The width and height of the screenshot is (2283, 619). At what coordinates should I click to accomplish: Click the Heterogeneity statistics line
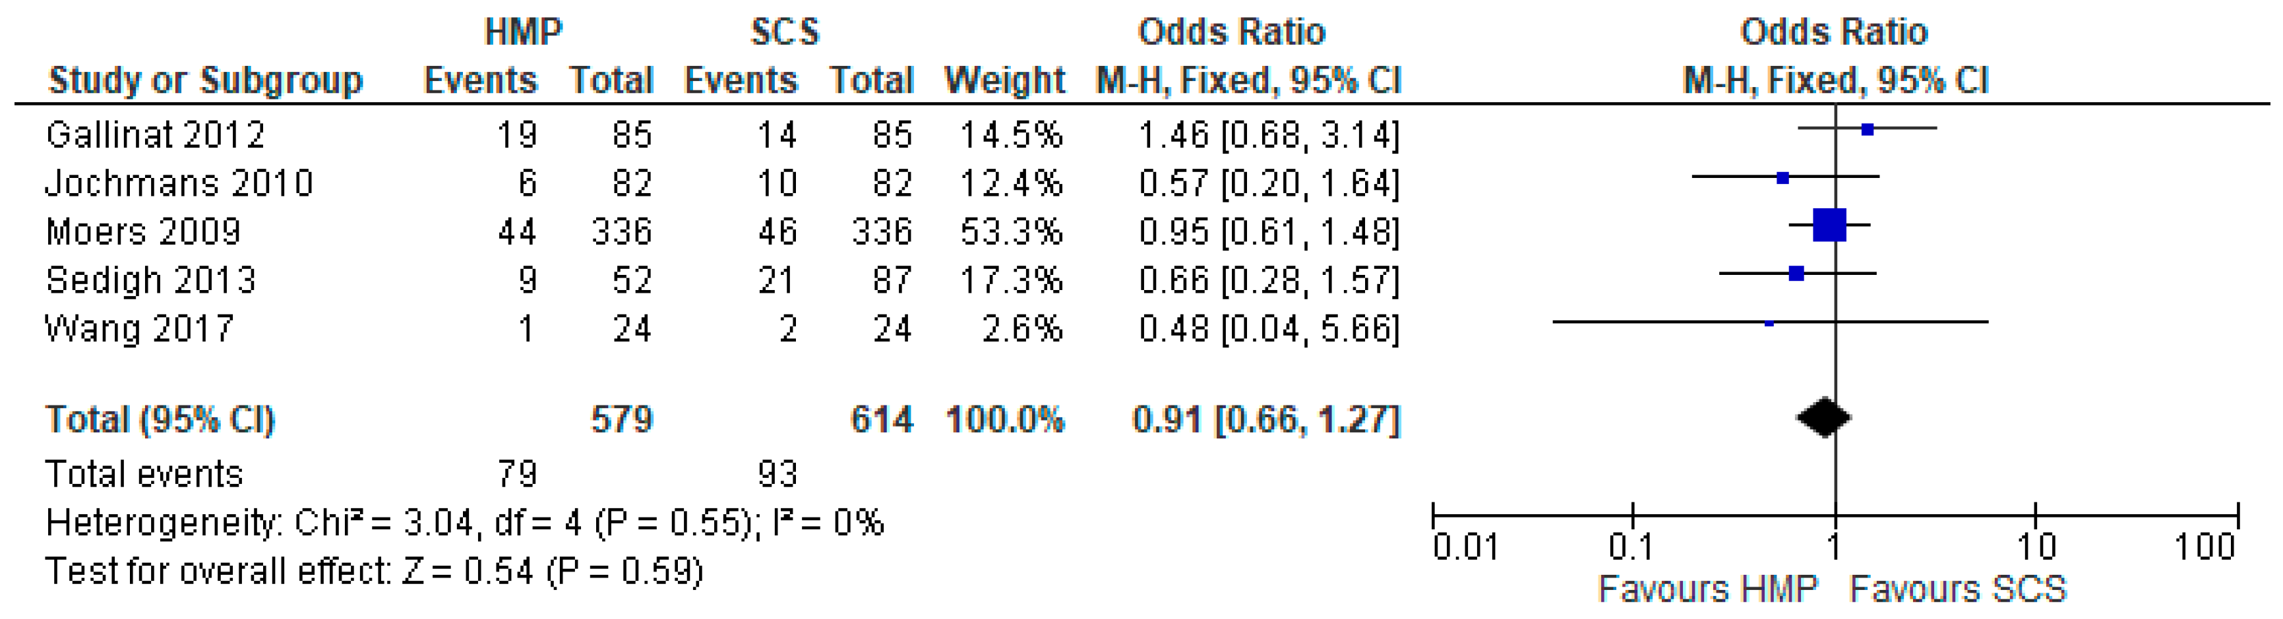tap(464, 523)
